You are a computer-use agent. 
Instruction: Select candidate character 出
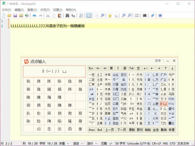[59, 129]
